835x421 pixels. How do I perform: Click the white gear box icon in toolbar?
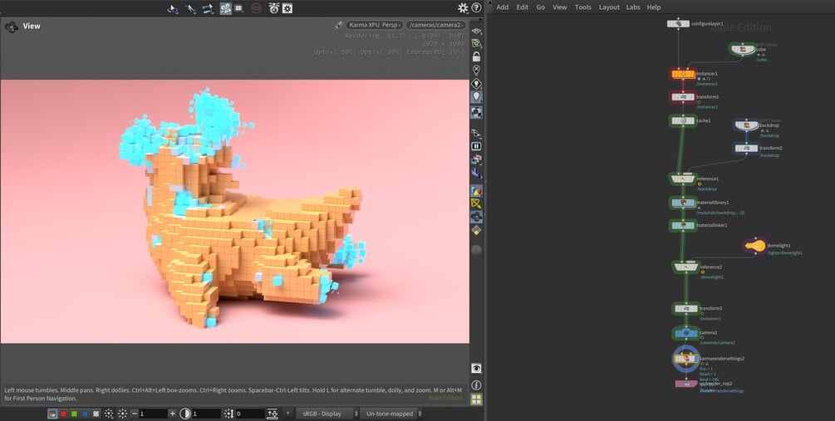(287, 8)
